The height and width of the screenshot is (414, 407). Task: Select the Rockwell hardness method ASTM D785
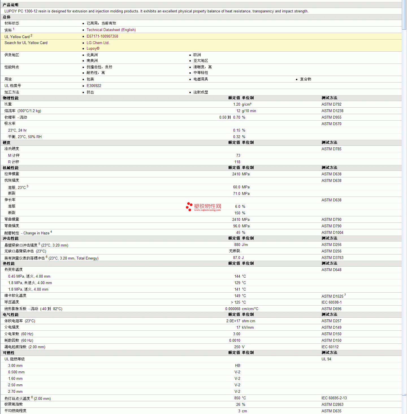(331, 149)
